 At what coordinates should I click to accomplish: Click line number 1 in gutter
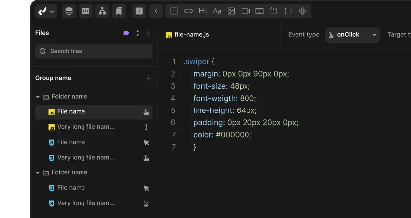coord(174,62)
